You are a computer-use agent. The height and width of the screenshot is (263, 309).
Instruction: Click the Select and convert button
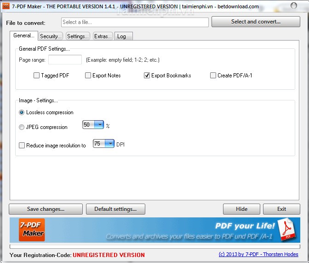click(x=256, y=22)
